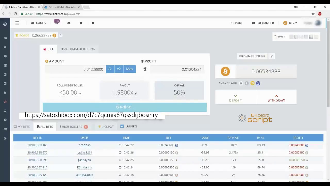Pick the last theme swatch
Viewport: 330px width, 186px height.
click(316, 37)
